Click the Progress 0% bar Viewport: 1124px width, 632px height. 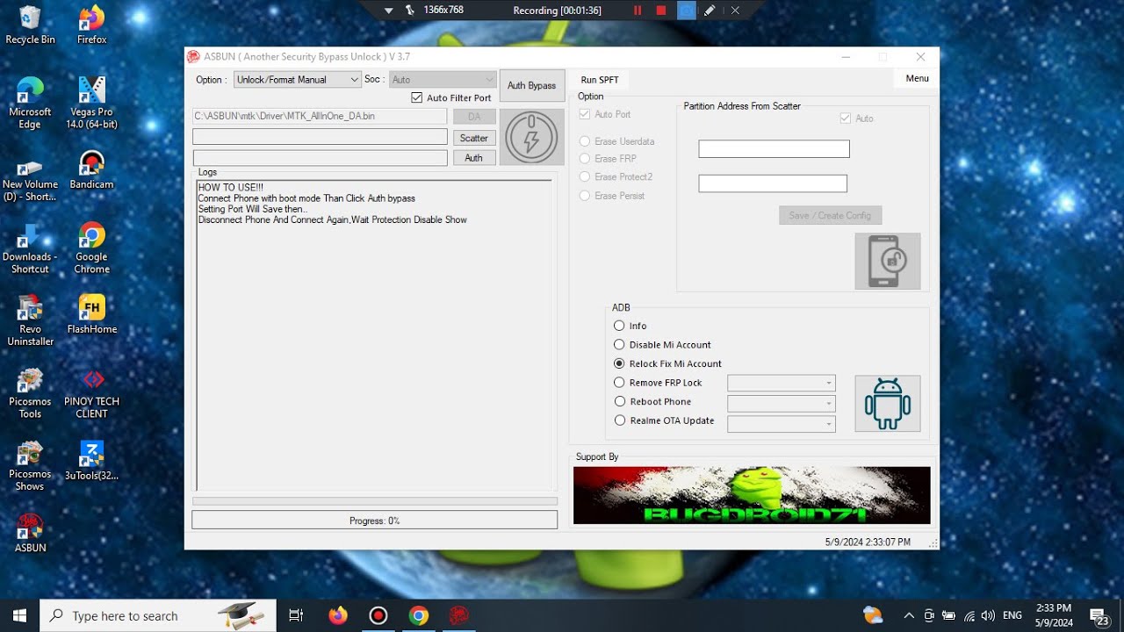(x=375, y=520)
